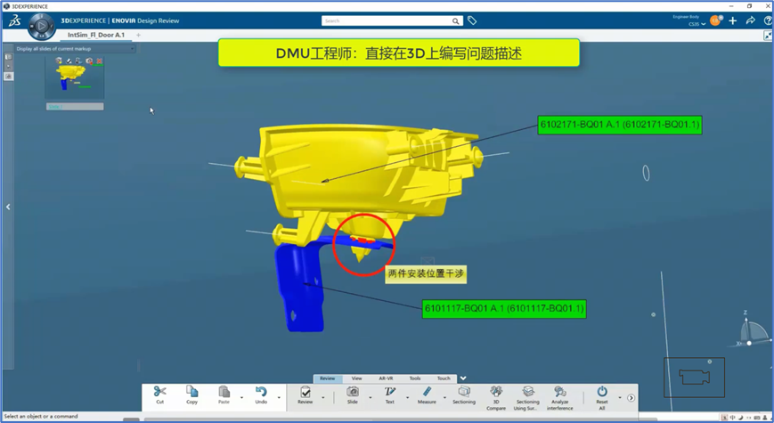The image size is (774, 423).
Task: Select the Measure tool
Action: (427, 392)
